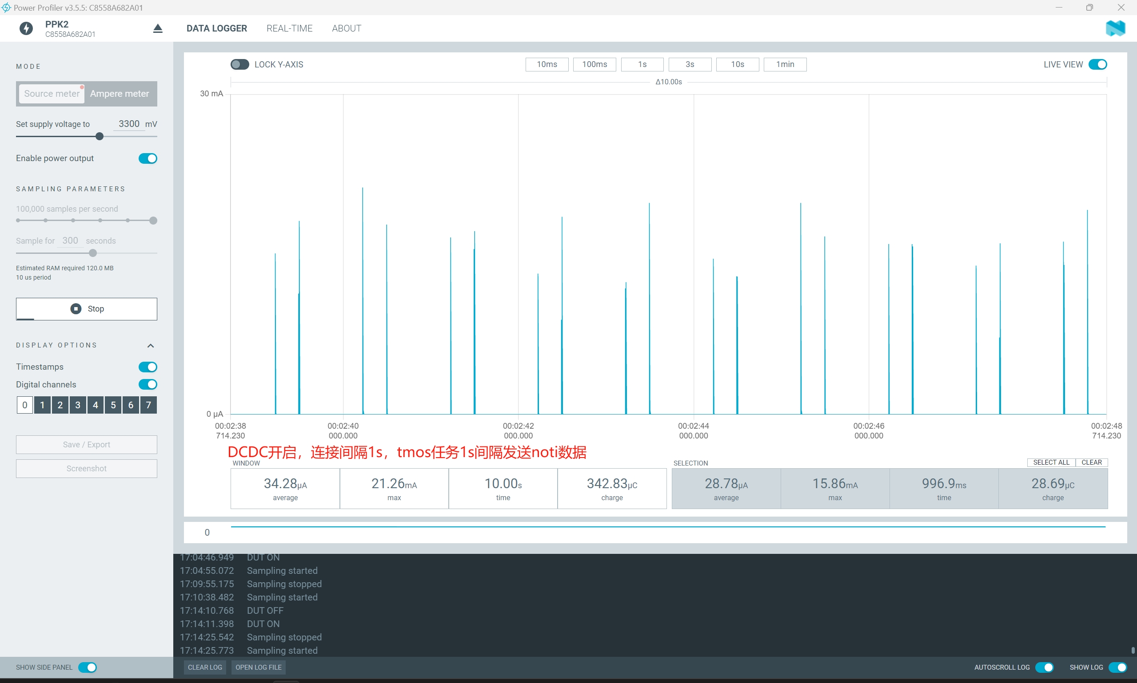
Task: Toggle digital channel 1
Action: [x=42, y=405]
